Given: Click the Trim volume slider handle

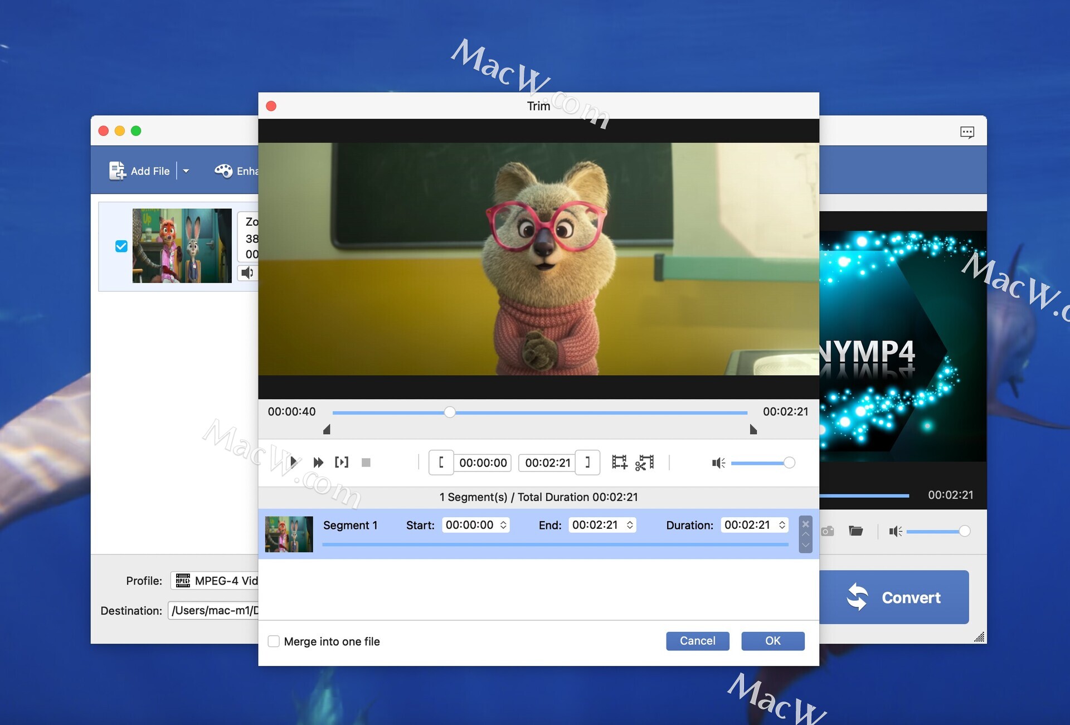Looking at the screenshot, I should coord(789,463).
